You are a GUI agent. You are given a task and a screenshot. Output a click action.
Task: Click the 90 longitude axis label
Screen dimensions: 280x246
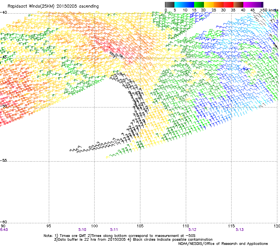[3, 226]
